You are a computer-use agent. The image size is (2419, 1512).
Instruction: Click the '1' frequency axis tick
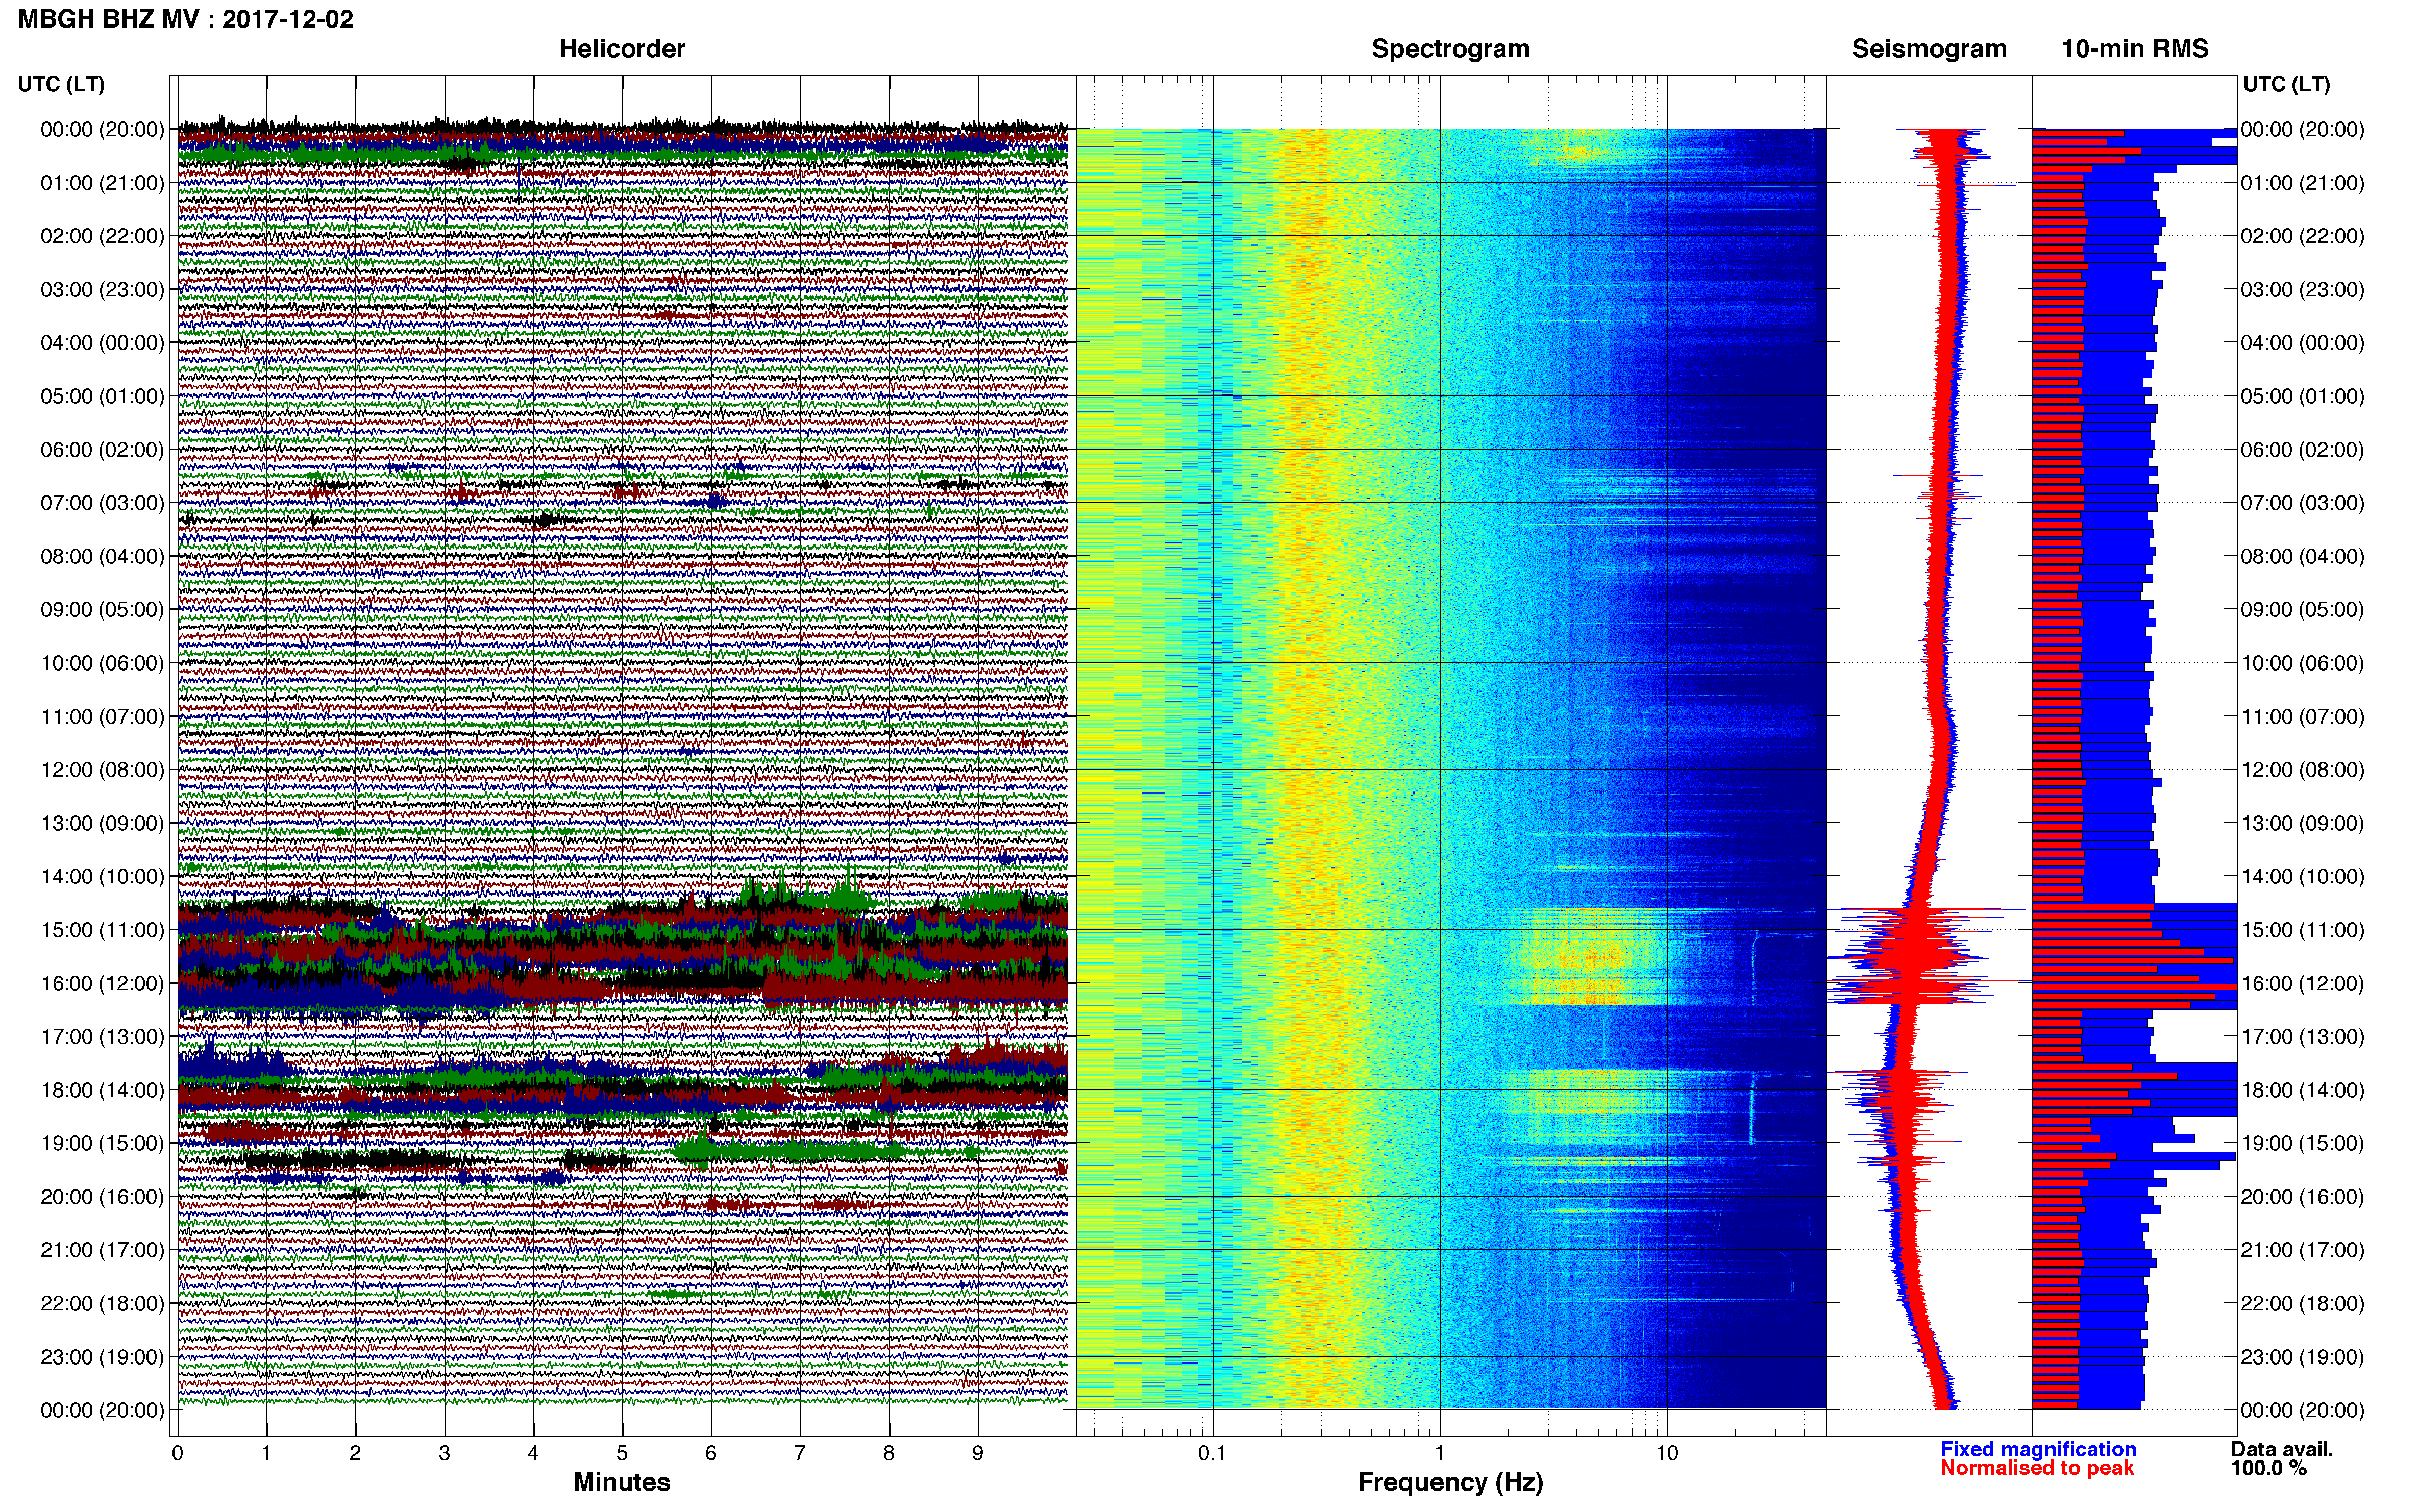coord(1440,1453)
